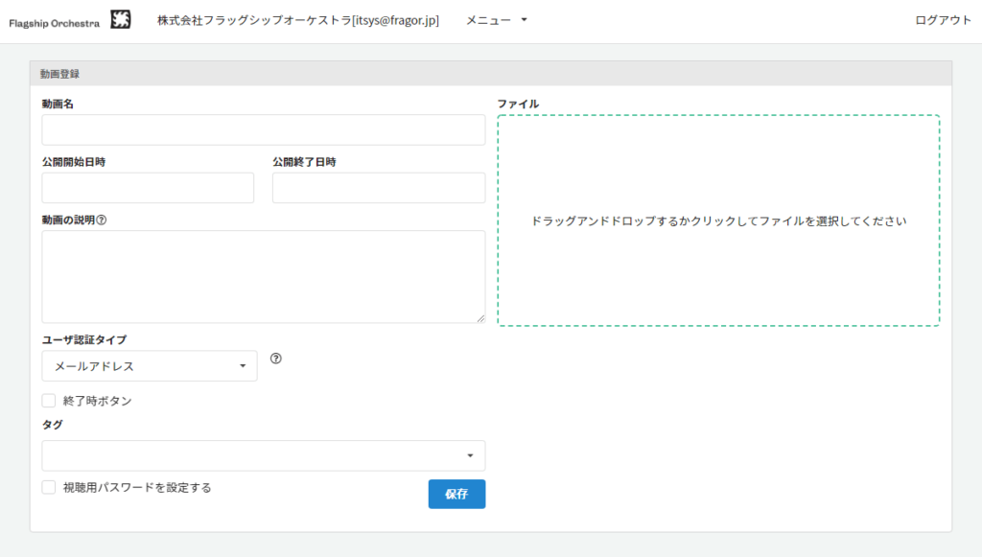
Task: Show help for 動画の説明
Action: tap(102, 220)
